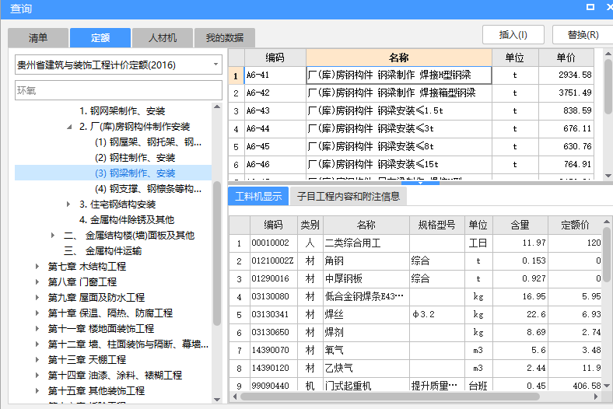
Task: Select row A6-43 钢梁安装≤1.5t
Action: 411,111
